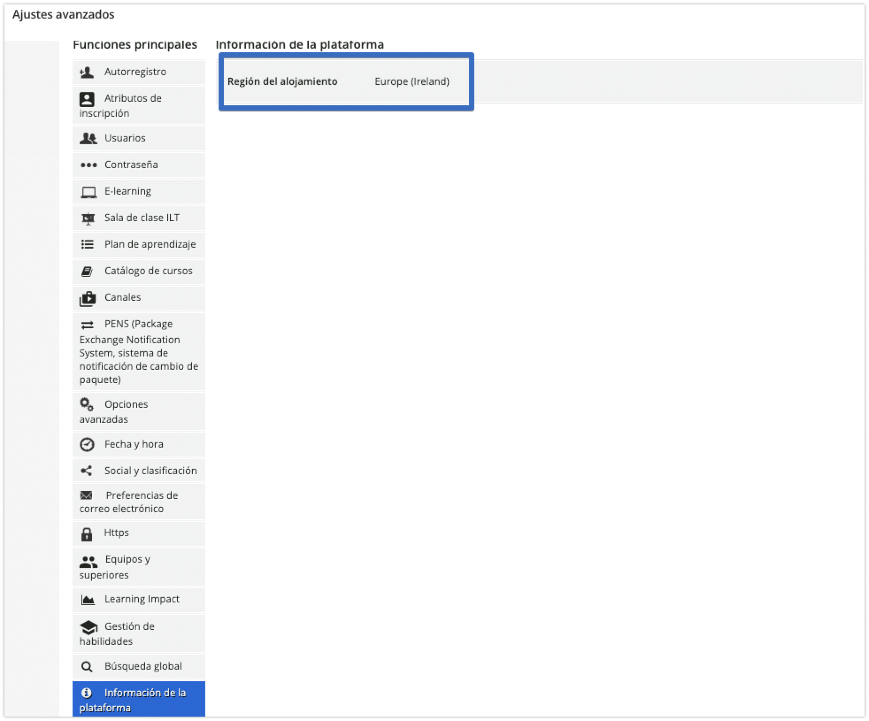Click the Fecha y hora clock icon

click(x=87, y=445)
